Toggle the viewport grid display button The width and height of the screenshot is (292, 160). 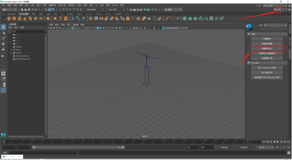tap(73, 28)
